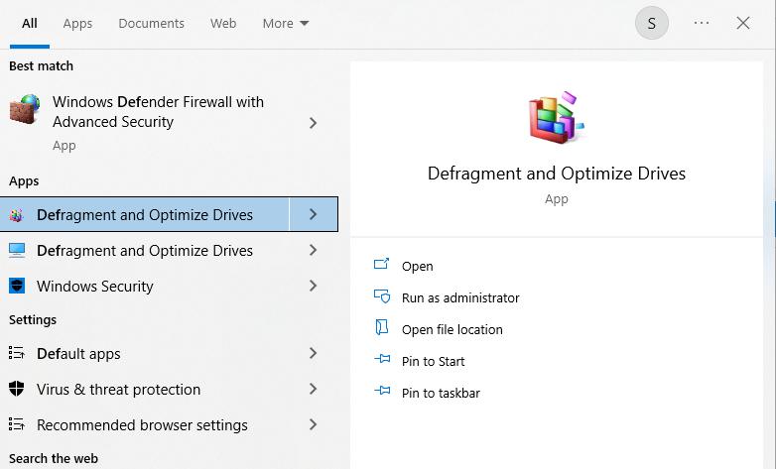The image size is (776, 469).
Task: Click the Default apps settings icon
Action: tap(17, 354)
